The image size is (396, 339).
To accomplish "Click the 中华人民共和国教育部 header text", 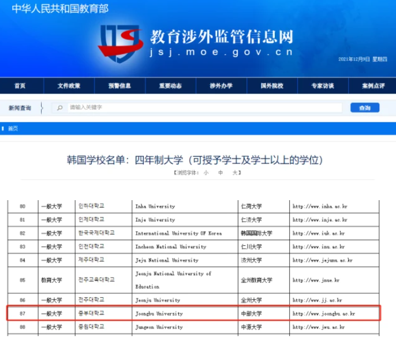I will [x=60, y=9].
